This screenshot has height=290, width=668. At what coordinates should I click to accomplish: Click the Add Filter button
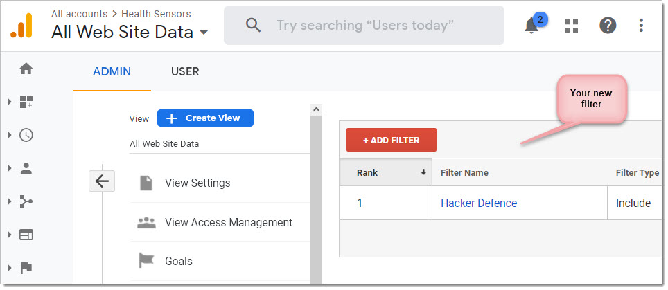coord(392,140)
